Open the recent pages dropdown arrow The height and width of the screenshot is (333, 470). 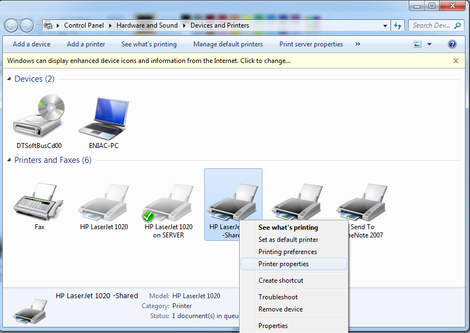(x=38, y=26)
